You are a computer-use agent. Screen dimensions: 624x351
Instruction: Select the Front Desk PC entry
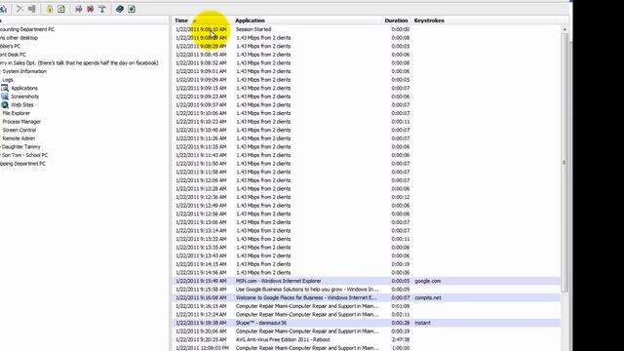pyautogui.click(x=13, y=55)
